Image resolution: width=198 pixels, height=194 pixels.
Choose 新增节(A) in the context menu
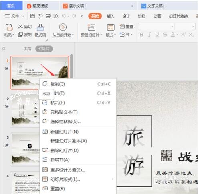(78, 160)
